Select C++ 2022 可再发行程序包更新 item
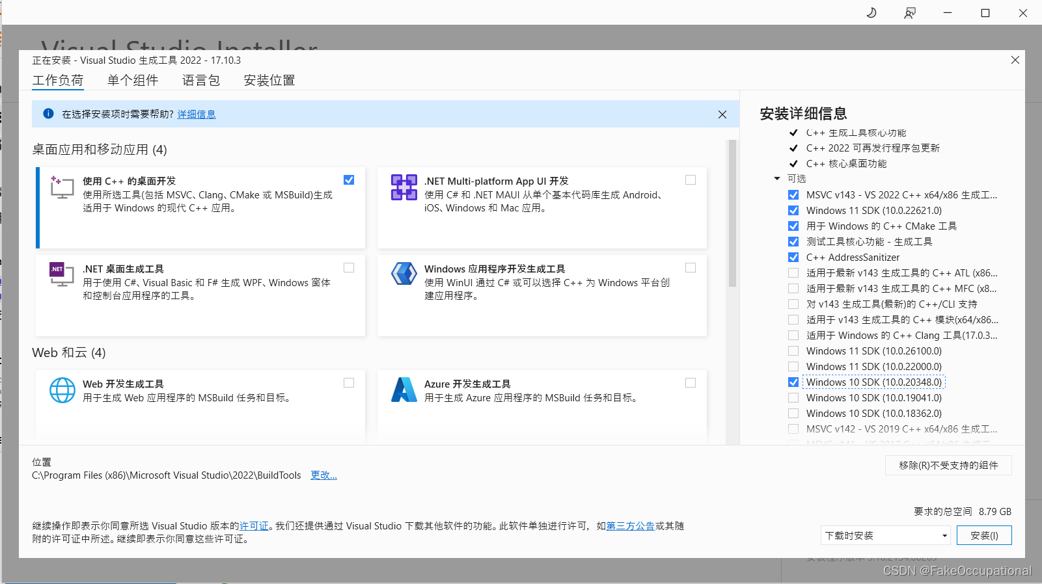Image resolution: width=1042 pixels, height=584 pixels. coord(873,148)
